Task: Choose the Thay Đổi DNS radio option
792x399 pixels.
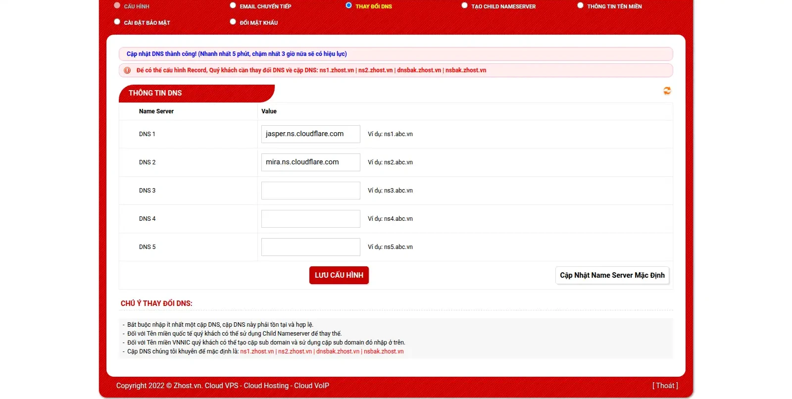Action: click(348, 5)
